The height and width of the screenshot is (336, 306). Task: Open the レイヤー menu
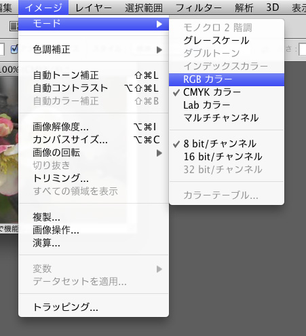(x=94, y=8)
